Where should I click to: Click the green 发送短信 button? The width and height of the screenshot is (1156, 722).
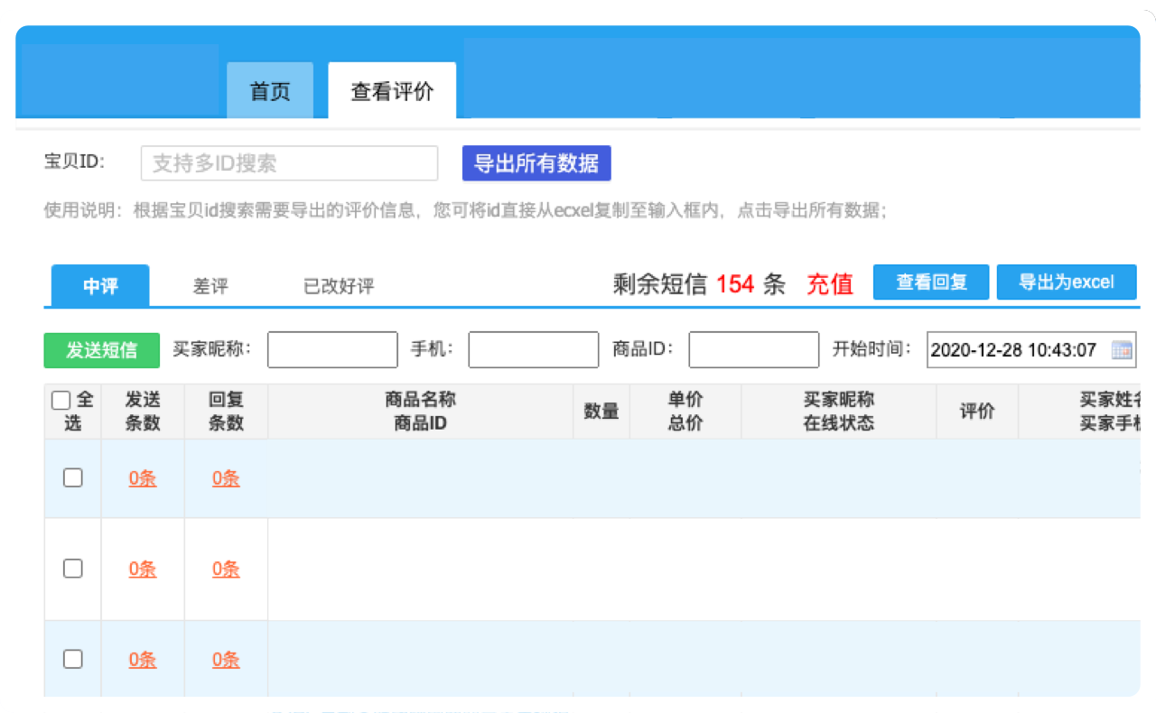click(x=101, y=350)
